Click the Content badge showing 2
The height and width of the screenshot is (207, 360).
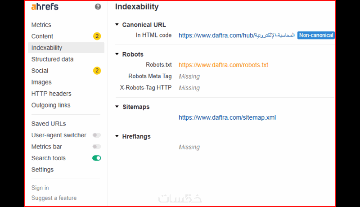coord(97,36)
